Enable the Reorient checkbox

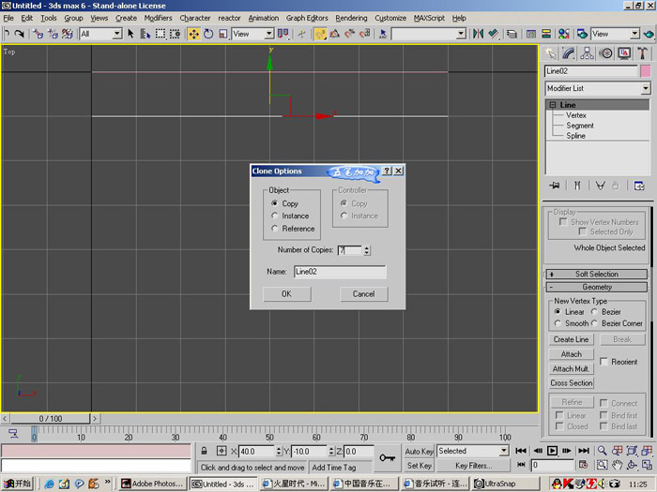click(x=604, y=362)
